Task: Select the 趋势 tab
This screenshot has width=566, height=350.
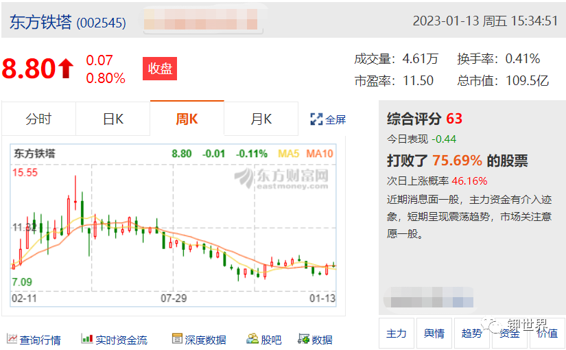Action: pos(472,334)
